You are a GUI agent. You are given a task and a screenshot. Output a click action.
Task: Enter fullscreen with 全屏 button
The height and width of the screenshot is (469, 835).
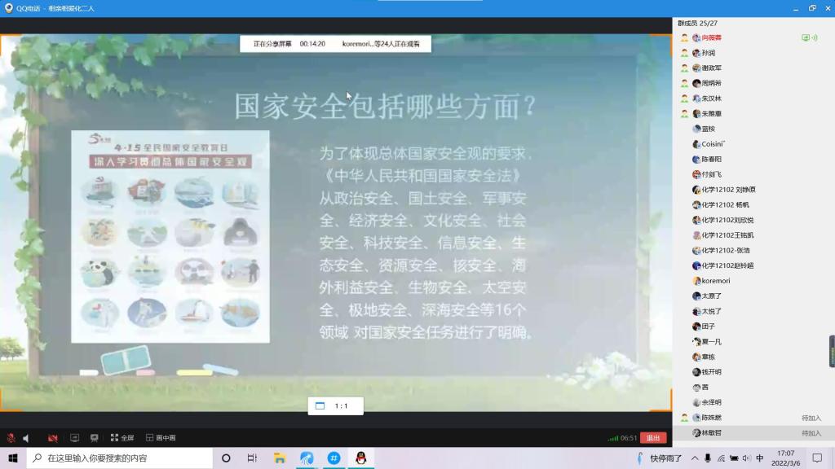pos(121,438)
